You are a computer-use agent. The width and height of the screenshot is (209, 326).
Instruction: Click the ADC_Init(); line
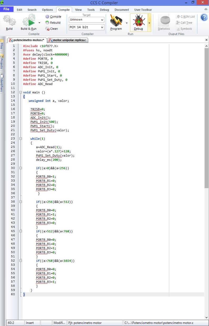40,118
